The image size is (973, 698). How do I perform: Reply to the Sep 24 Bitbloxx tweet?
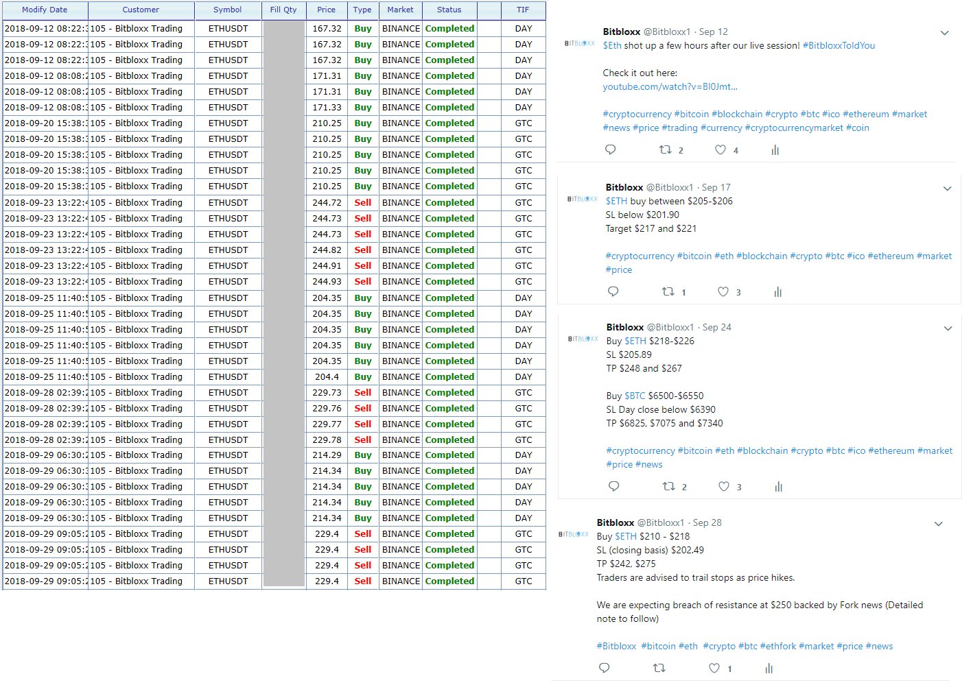pos(613,486)
